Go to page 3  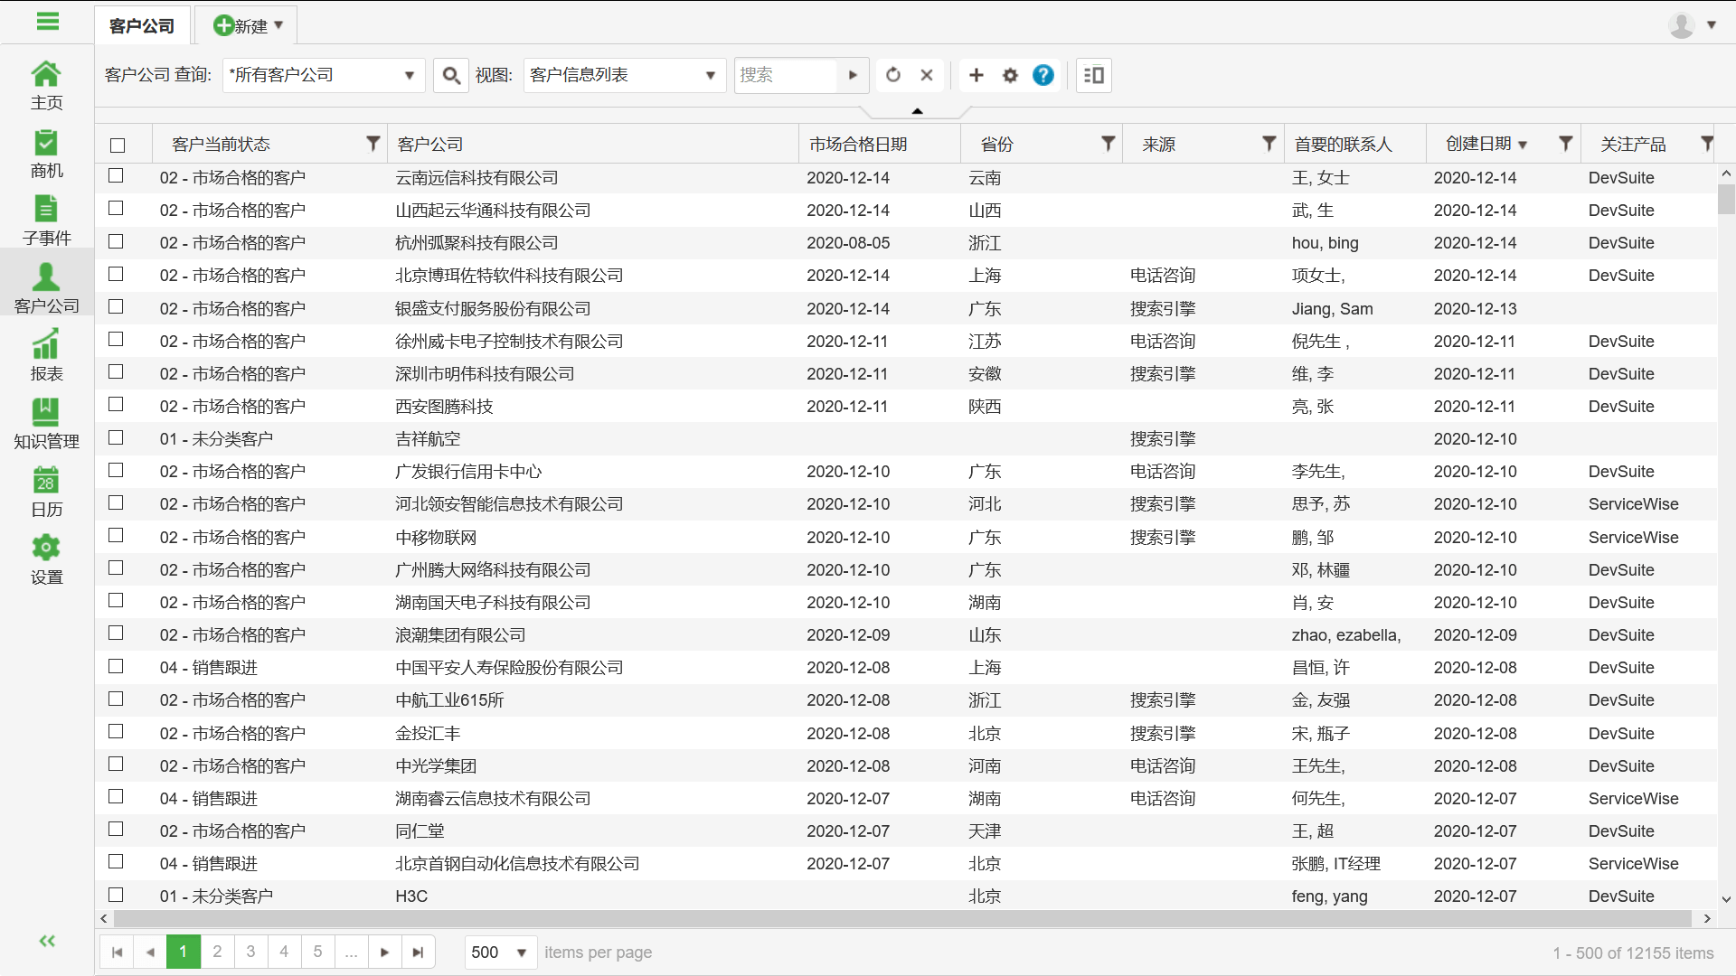click(x=250, y=952)
